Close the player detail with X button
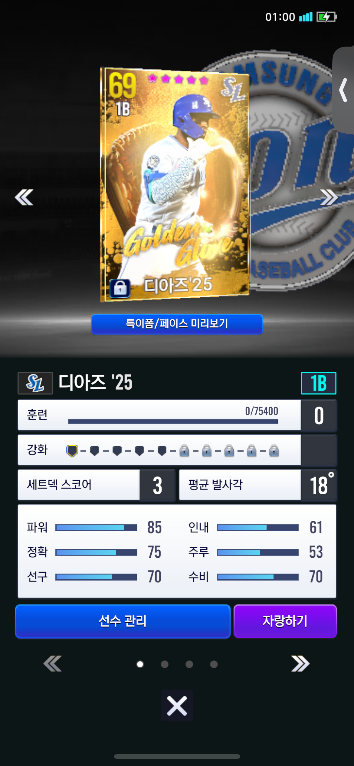This screenshot has width=354, height=766. coord(177,706)
